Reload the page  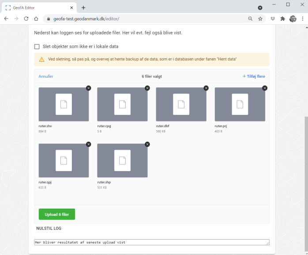click(26, 19)
